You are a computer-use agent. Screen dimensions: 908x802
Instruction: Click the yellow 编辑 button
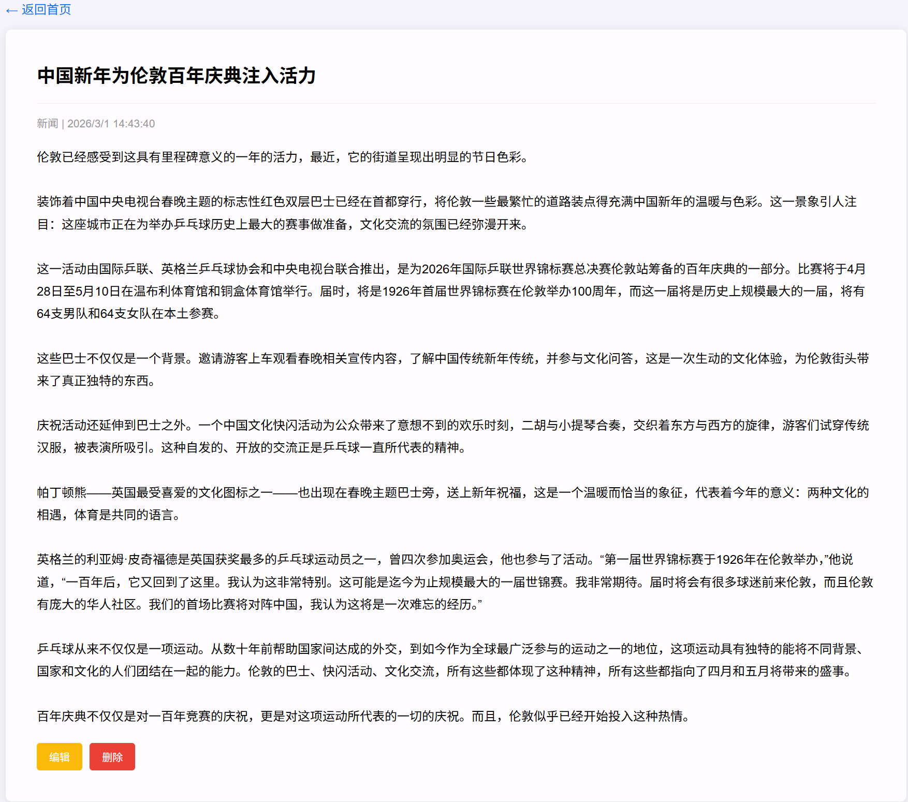coord(60,756)
